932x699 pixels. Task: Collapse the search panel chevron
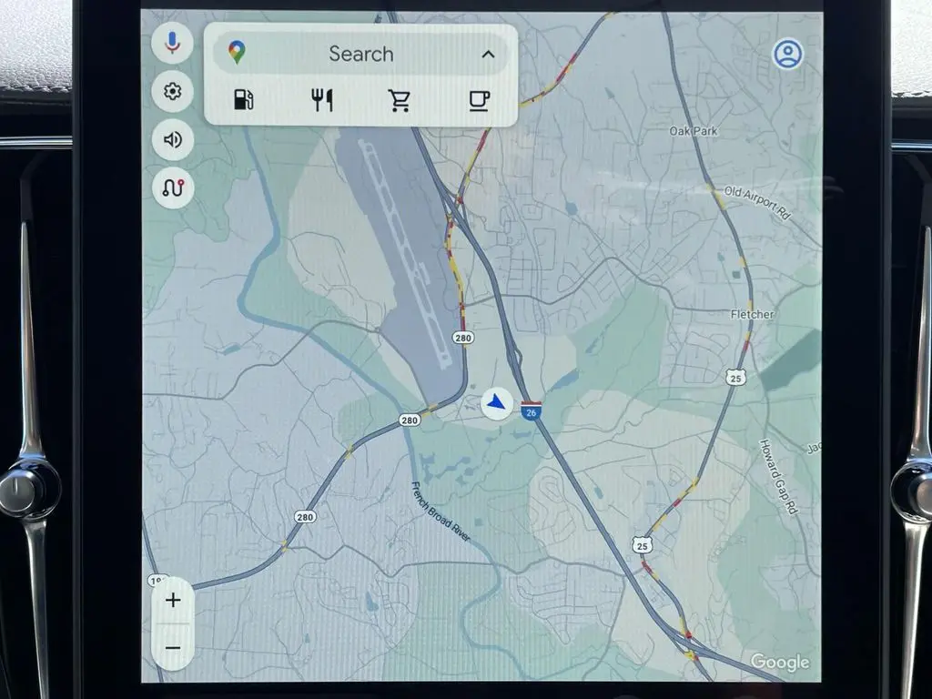pos(488,55)
